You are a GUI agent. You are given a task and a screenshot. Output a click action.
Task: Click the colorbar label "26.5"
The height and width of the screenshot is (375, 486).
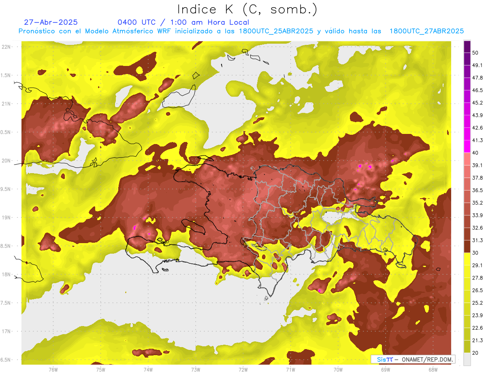coord(477,290)
